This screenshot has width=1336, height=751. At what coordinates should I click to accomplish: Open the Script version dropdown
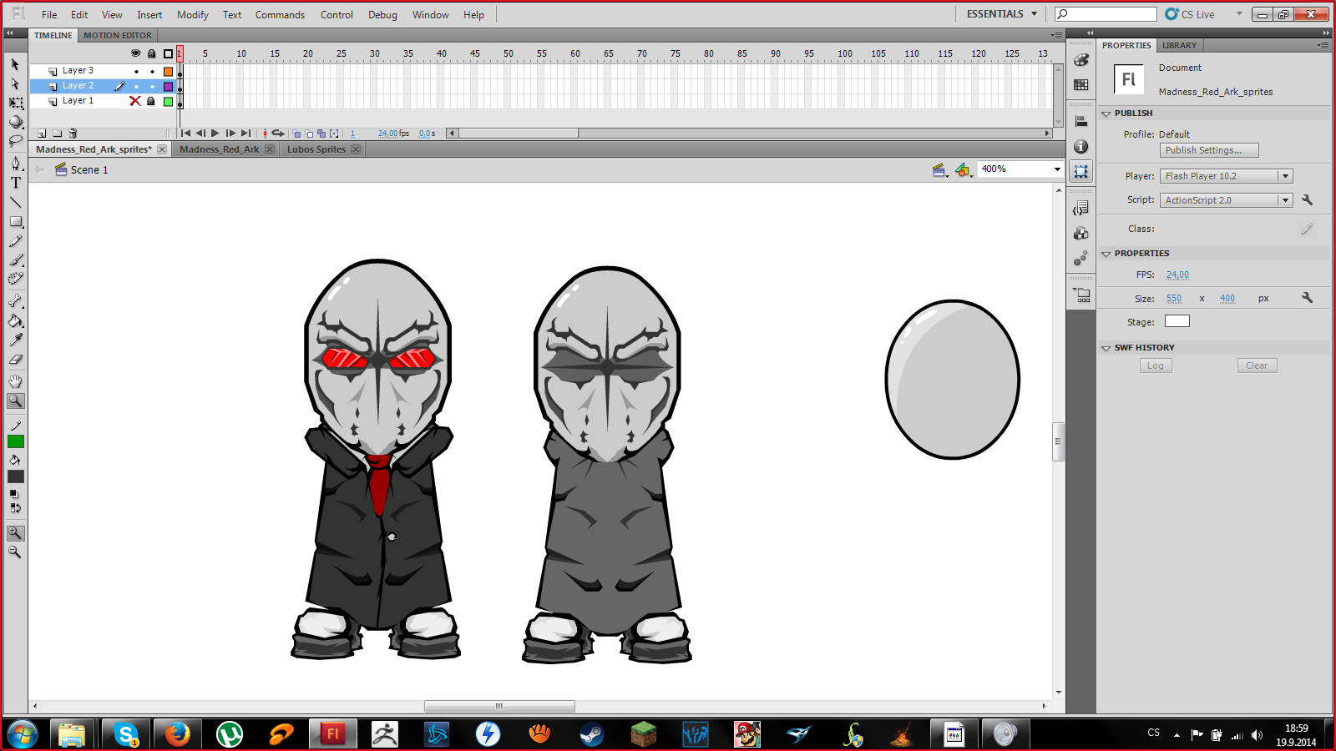(1285, 200)
